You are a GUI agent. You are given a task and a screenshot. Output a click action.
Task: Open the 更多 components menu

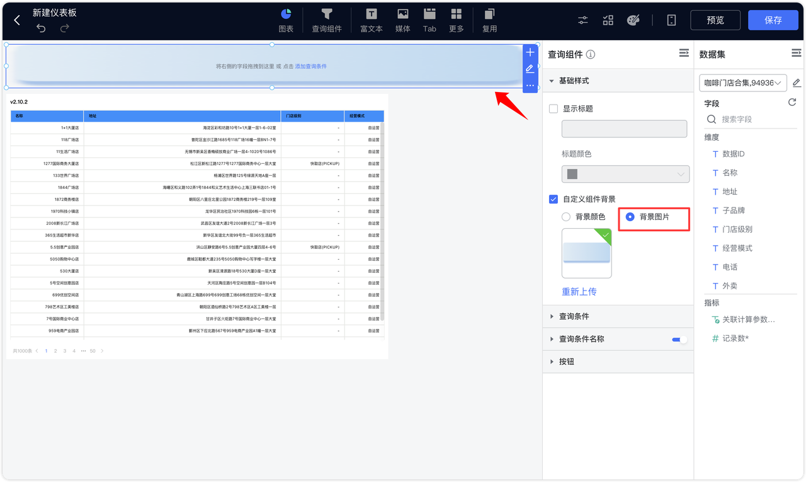(457, 20)
